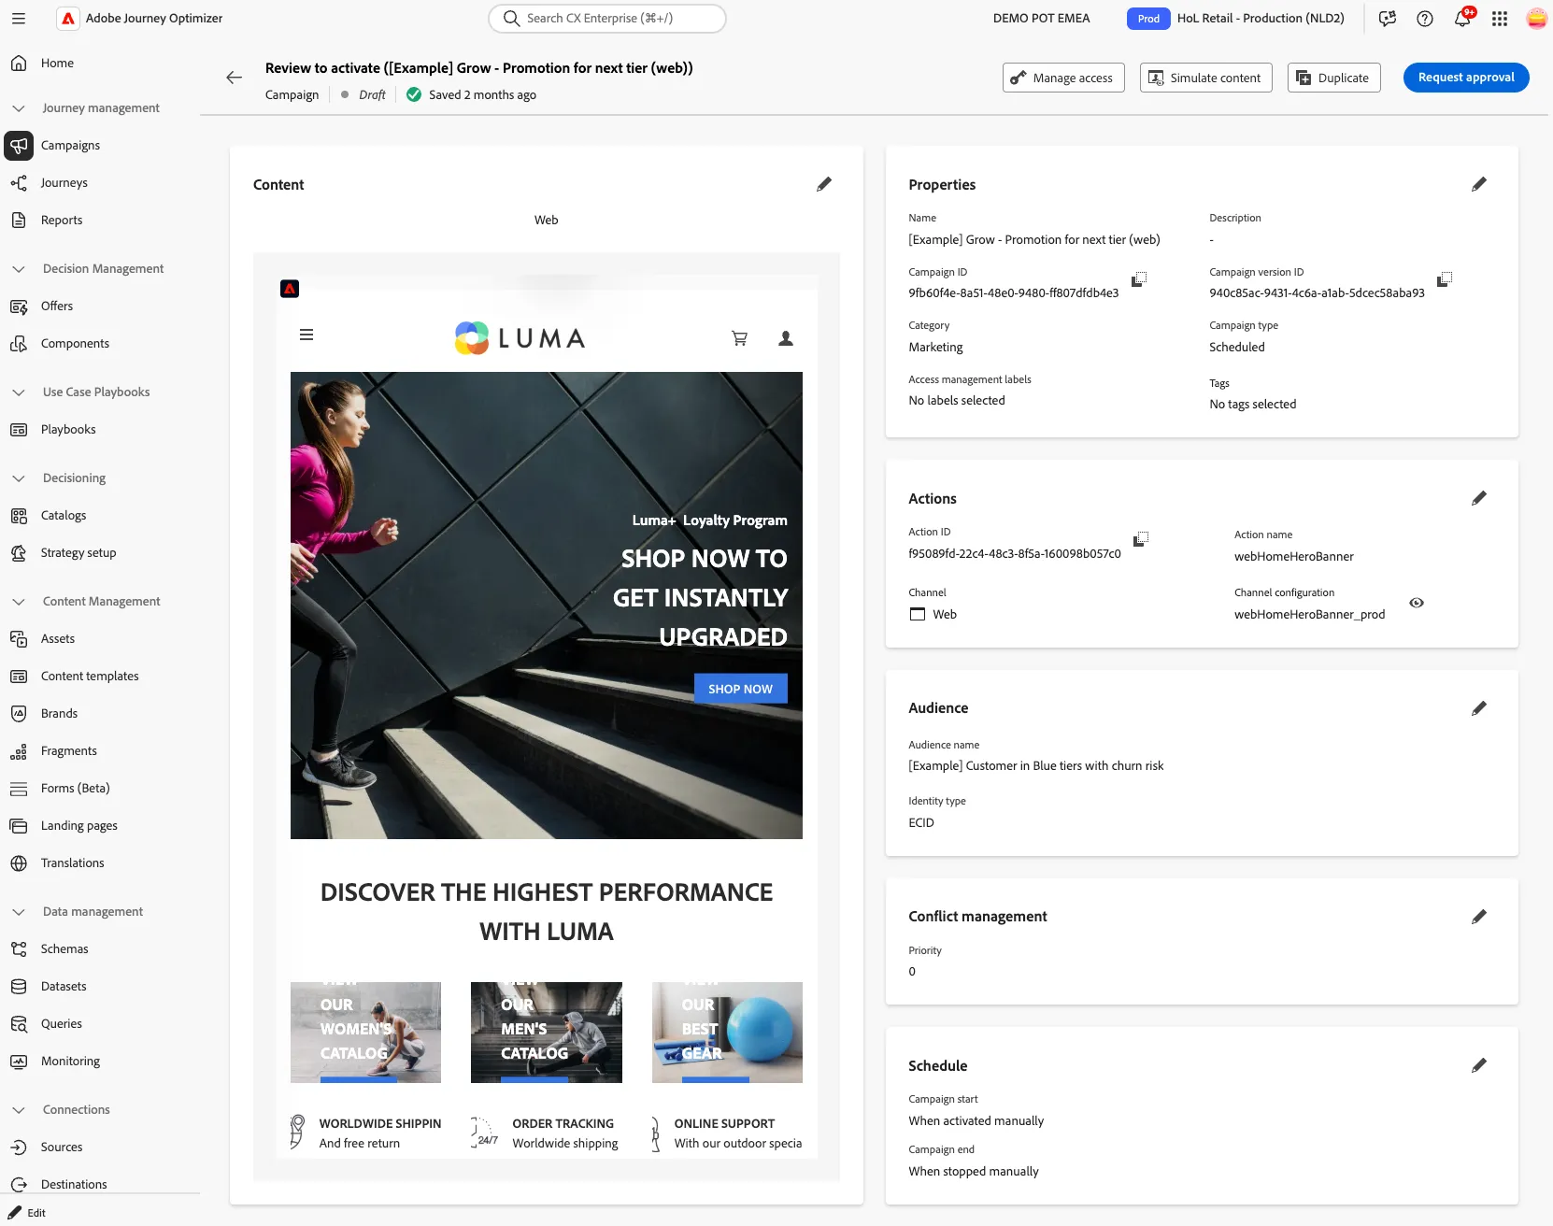This screenshot has width=1553, height=1226.
Task: Open Content templates in sidebar
Action: 90,677
